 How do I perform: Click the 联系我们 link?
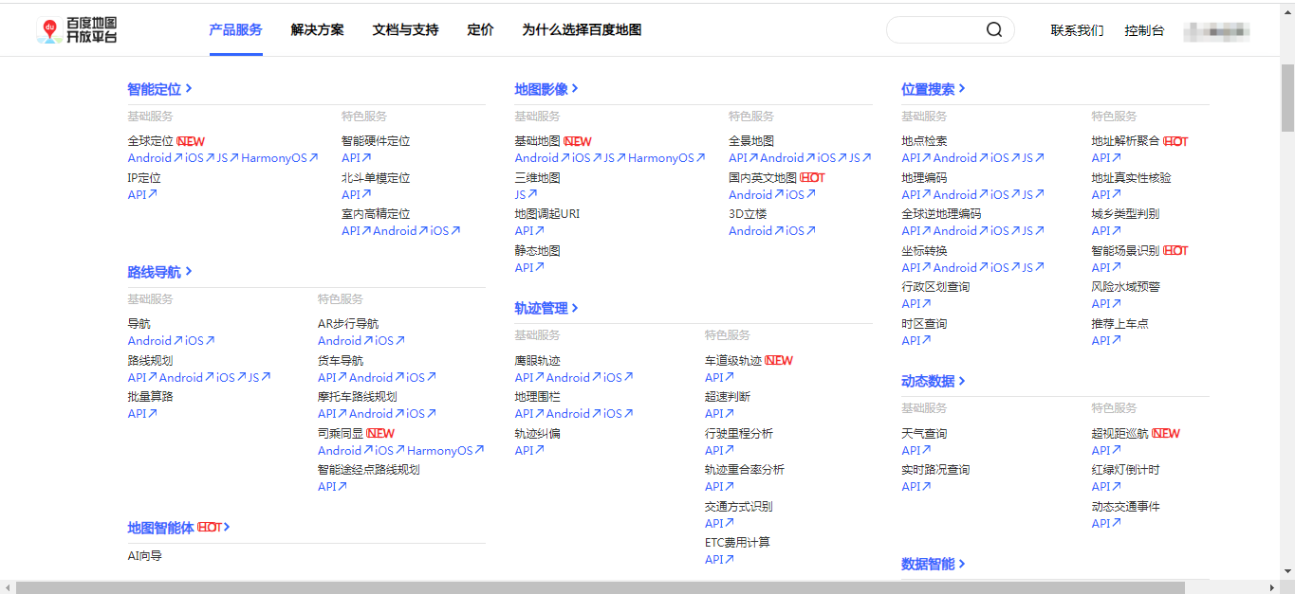(1077, 30)
